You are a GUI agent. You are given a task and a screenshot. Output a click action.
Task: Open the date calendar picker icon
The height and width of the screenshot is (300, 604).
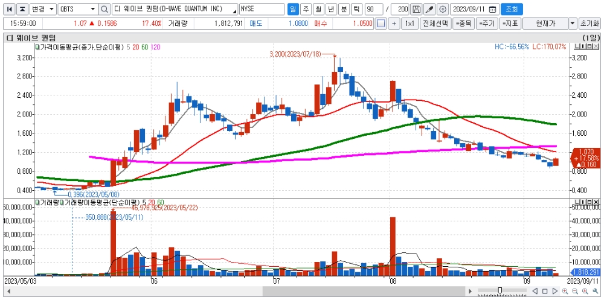493,9
